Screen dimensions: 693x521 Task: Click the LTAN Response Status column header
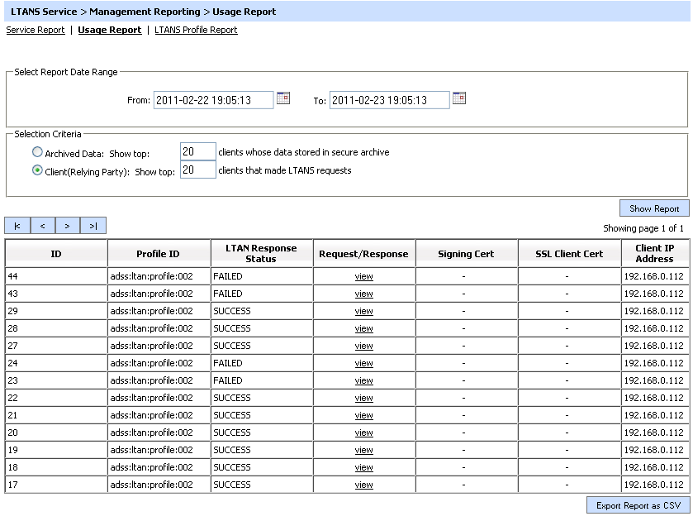click(x=262, y=253)
